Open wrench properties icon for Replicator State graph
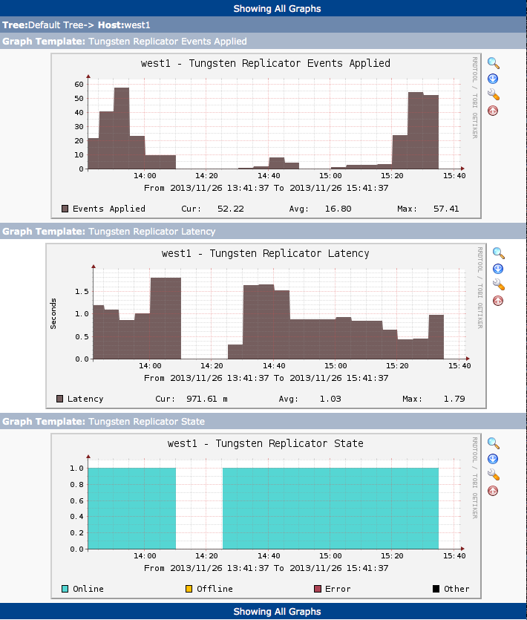 493,474
